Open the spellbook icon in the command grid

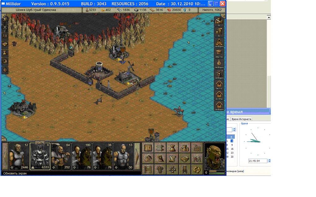click(148, 148)
